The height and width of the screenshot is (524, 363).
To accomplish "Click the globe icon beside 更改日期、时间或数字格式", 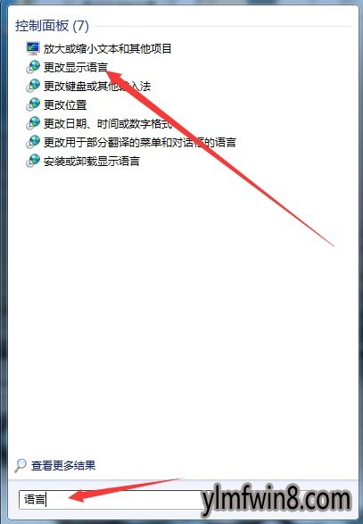I will click(x=33, y=123).
